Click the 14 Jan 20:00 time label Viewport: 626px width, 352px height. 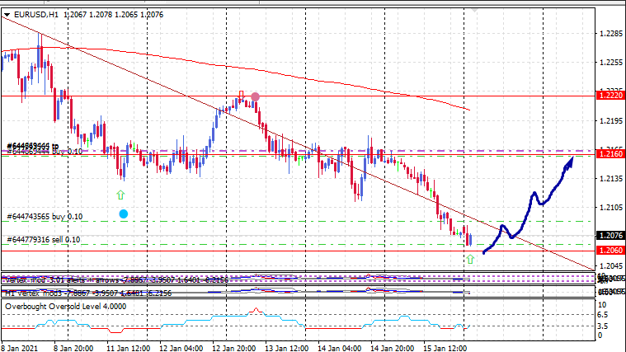(392, 348)
